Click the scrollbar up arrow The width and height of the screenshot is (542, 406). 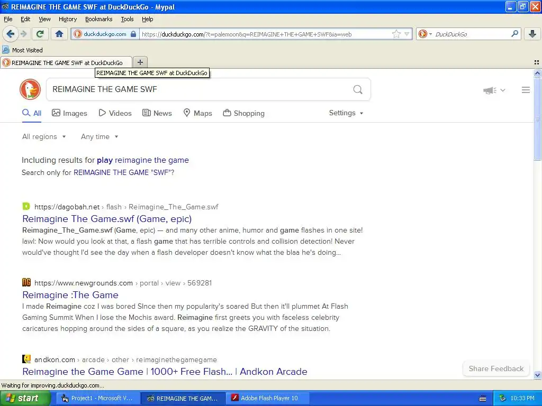pyautogui.click(x=537, y=73)
